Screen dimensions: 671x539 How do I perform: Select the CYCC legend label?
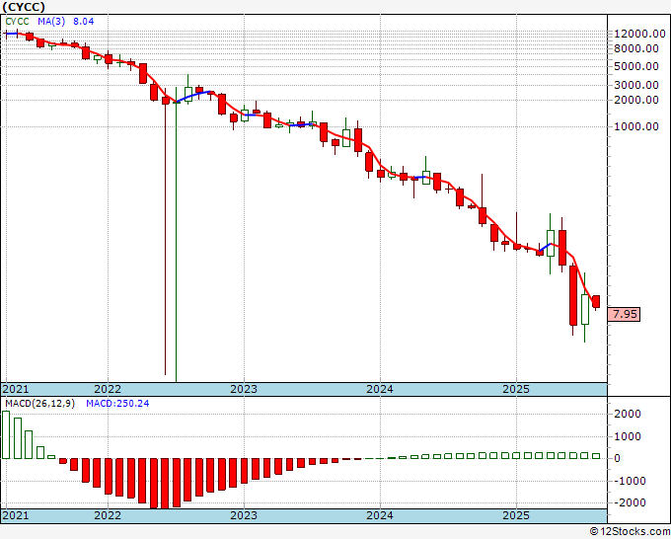point(17,22)
